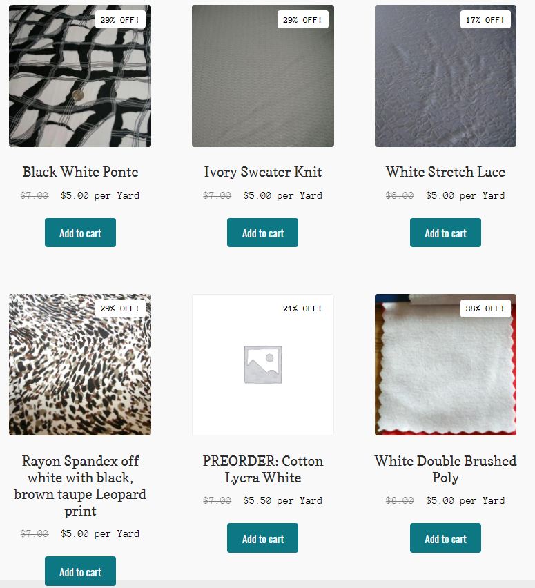The image size is (535, 588).
Task: Click the 17% OFF badge on Stretch Lace
Action: 485,20
